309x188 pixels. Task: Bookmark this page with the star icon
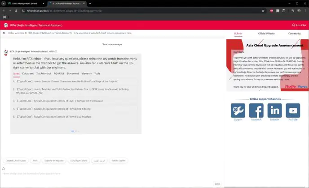pyautogui.click(x=263, y=11)
